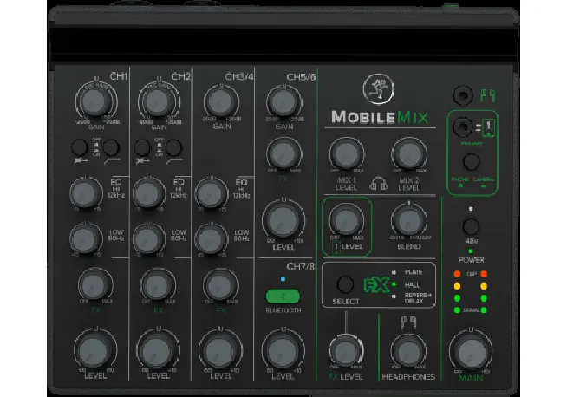Turn the CH5/6 FX send knob
Viewport: 567px width, 397px height.
[283, 153]
